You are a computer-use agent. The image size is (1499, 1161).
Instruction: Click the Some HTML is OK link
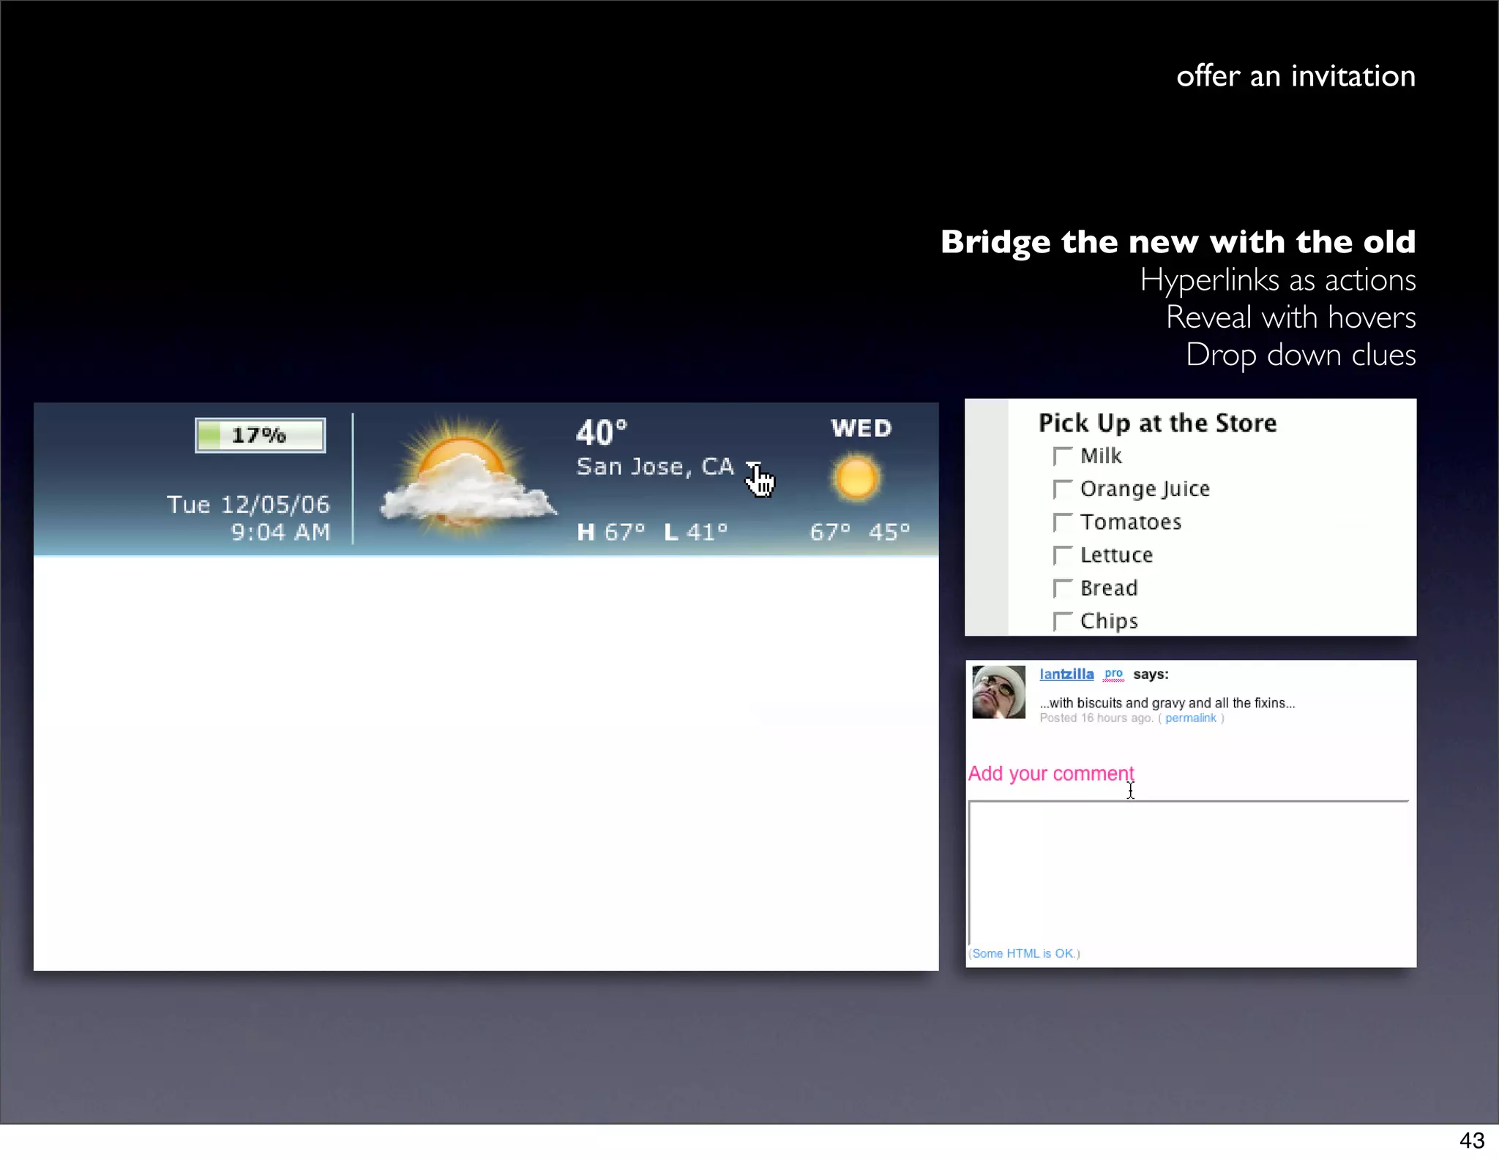pyautogui.click(x=1024, y=953)
